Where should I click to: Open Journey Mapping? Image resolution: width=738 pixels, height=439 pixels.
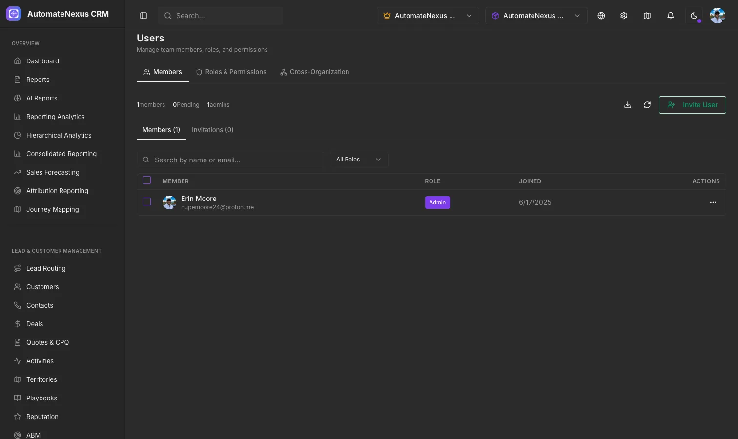coord(62,209)
